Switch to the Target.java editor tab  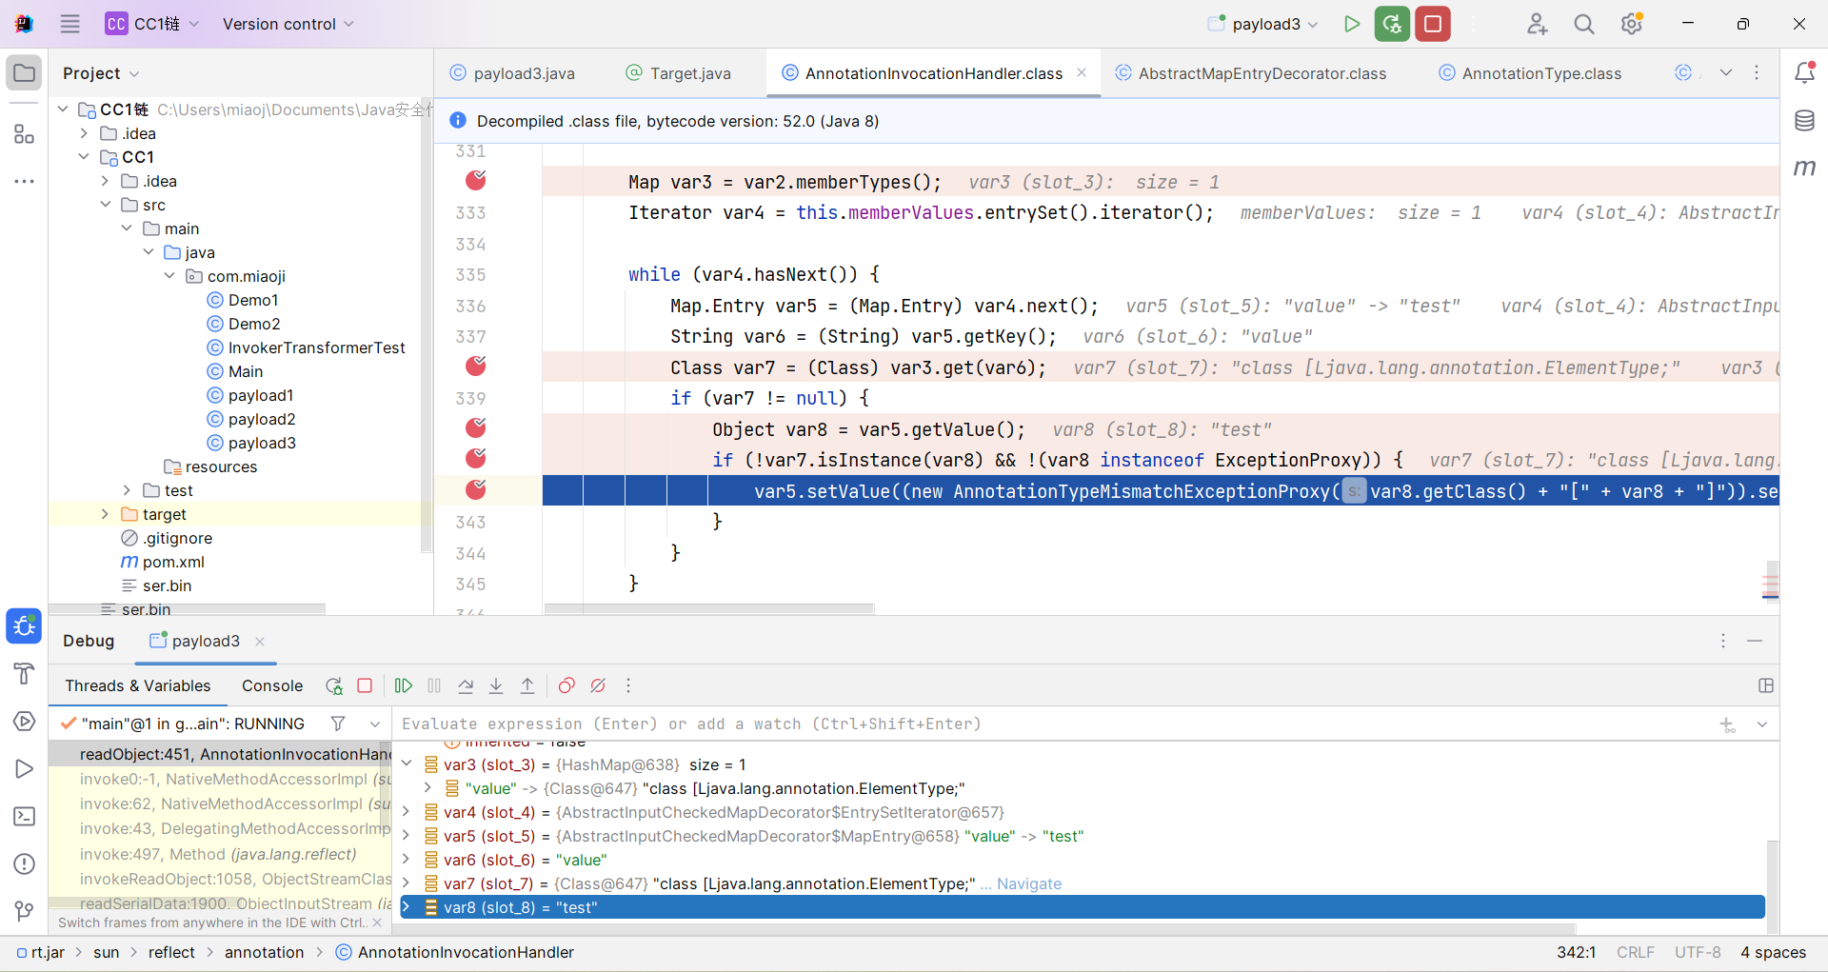689,73
